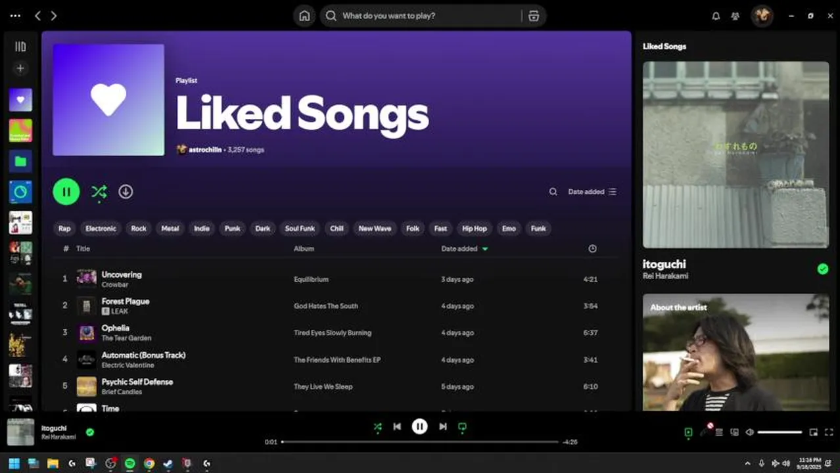Download the Liked Songs playlist
The height and width of the screenshot is (473, 840).
point(126,192)
